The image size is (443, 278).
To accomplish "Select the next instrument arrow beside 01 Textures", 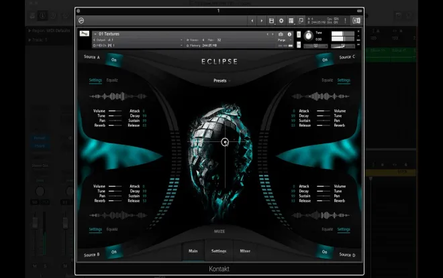I will point(273,34).
